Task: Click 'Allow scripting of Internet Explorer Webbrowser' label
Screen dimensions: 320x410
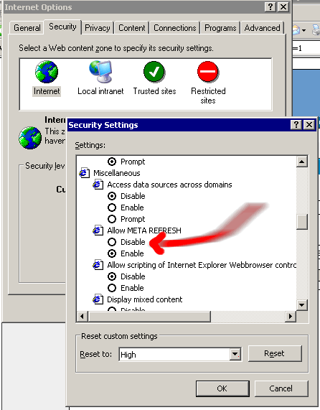Action: [x=202, y=265]
